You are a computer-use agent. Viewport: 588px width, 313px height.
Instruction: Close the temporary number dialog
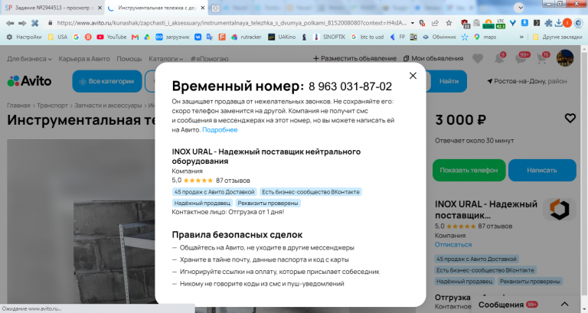pyautogui.click(x=413, y=76)
